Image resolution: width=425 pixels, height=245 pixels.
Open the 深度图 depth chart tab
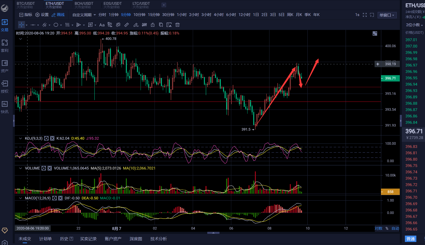coord(136,239)
